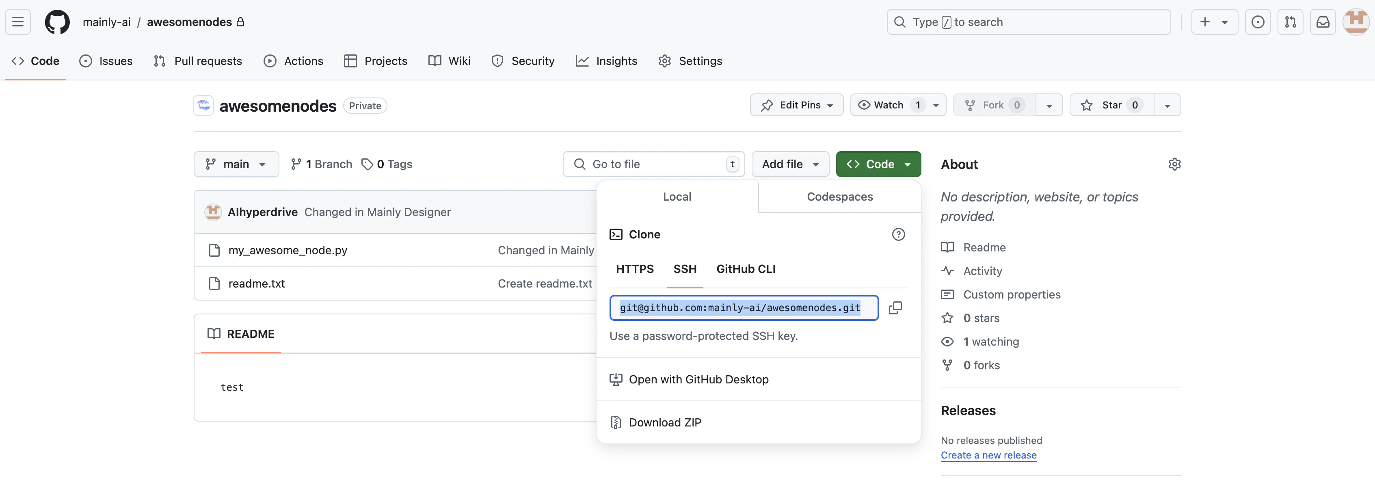Switch to Codespaces tab in Code popup
1375x489 pixels.
click(840, 197)
